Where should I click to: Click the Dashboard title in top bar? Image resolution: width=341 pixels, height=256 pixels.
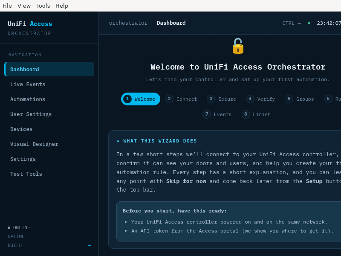point(171,23)
